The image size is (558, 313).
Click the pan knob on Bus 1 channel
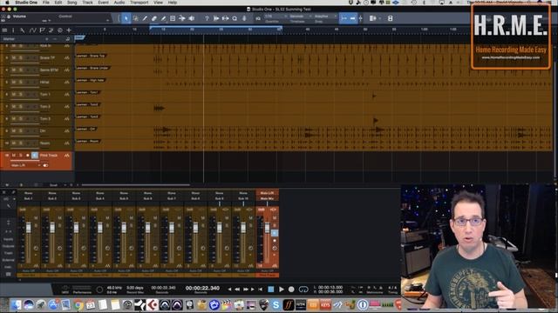coord(36,248)
